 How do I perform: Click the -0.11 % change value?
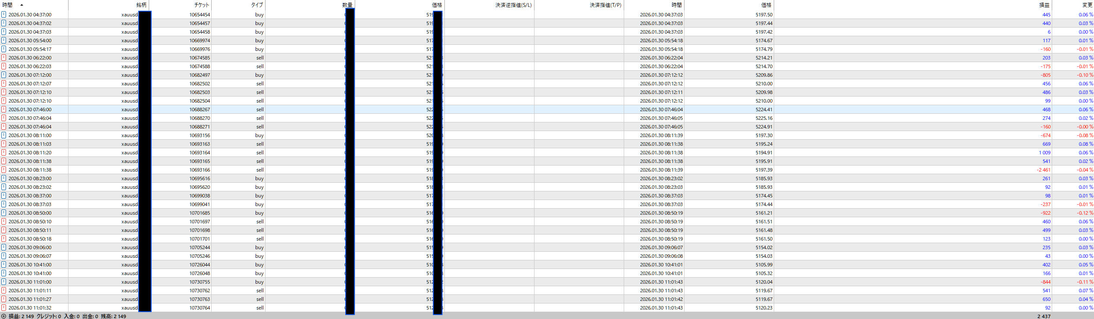click(x=1085, y=282)
